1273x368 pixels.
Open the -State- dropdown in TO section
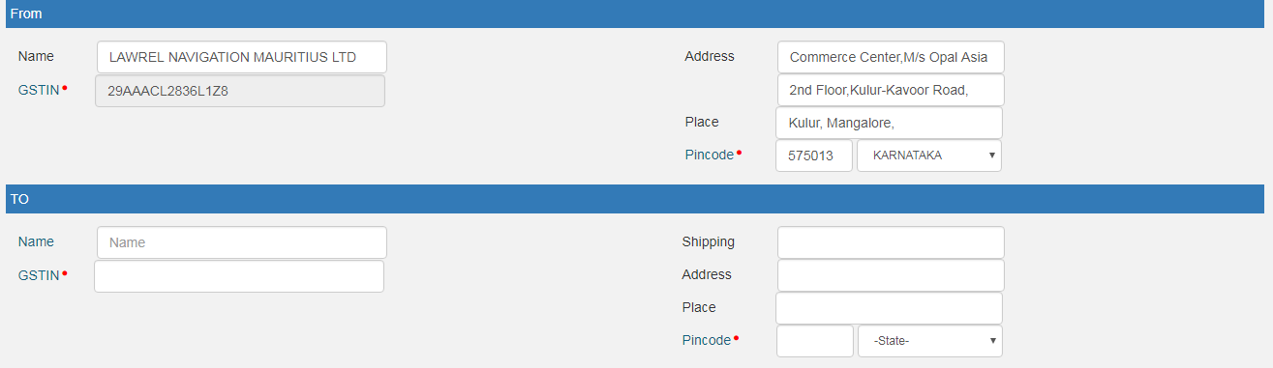point(930,341)
